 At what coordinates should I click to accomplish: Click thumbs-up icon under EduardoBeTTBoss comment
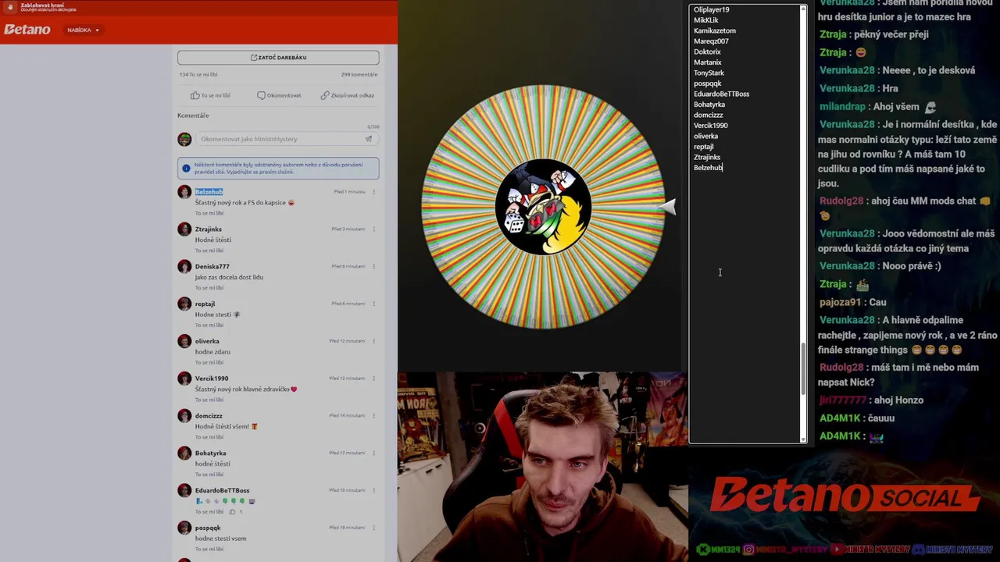click(x=232, y=511)
